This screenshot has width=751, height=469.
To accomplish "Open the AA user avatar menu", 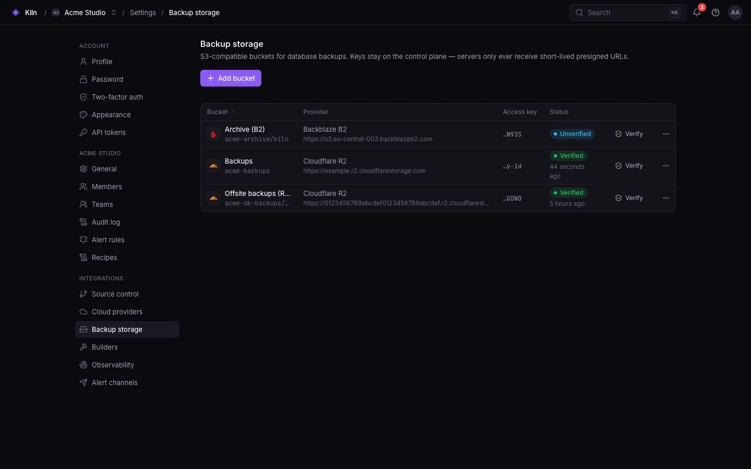I will point(735,13).
